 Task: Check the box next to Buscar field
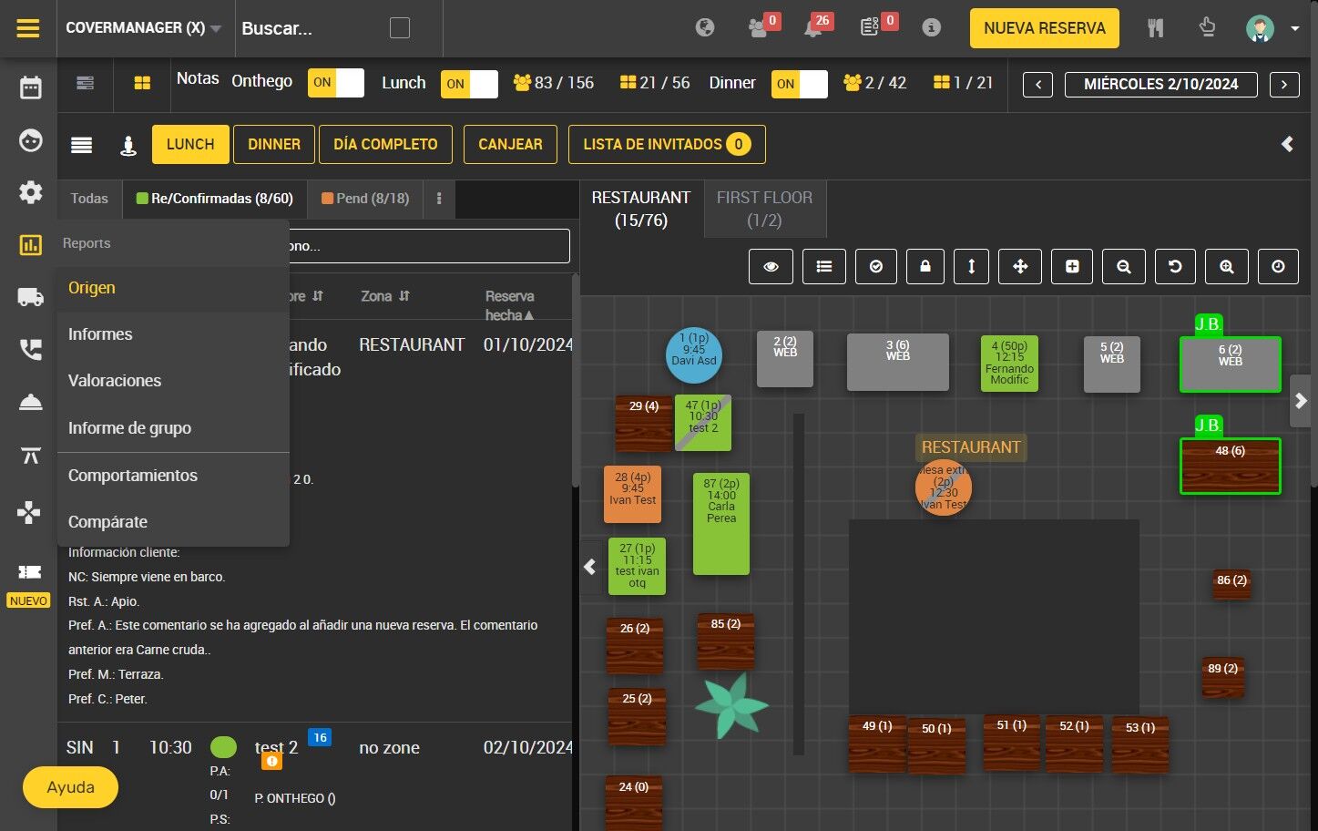(400, 28)
